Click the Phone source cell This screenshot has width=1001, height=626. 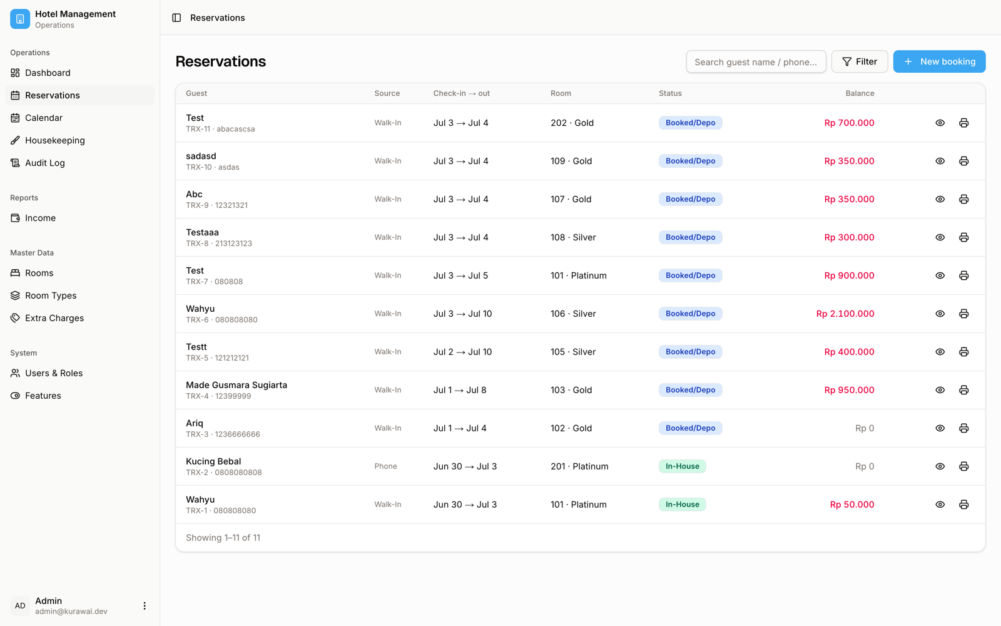(385, 466)
